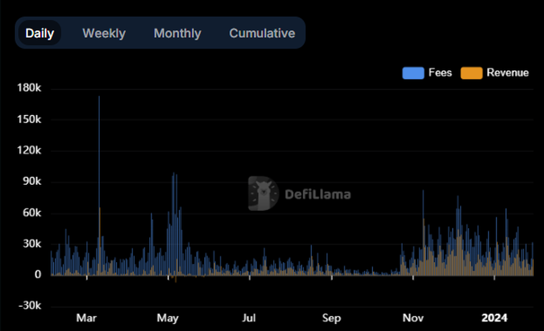544x331 pixels.
Task: Click the Nov x-axis label
Action: (x=413, y=318)
